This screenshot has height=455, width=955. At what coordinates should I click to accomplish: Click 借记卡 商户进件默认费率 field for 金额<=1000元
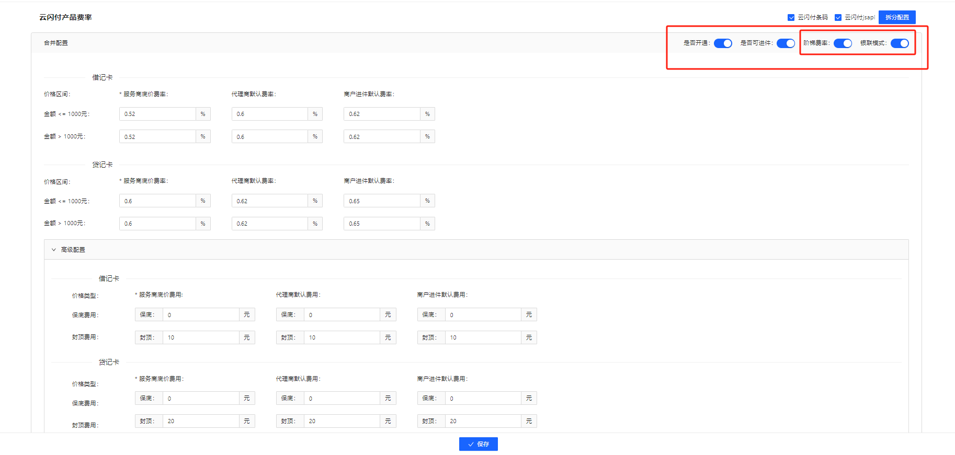(x=382, y=114)
